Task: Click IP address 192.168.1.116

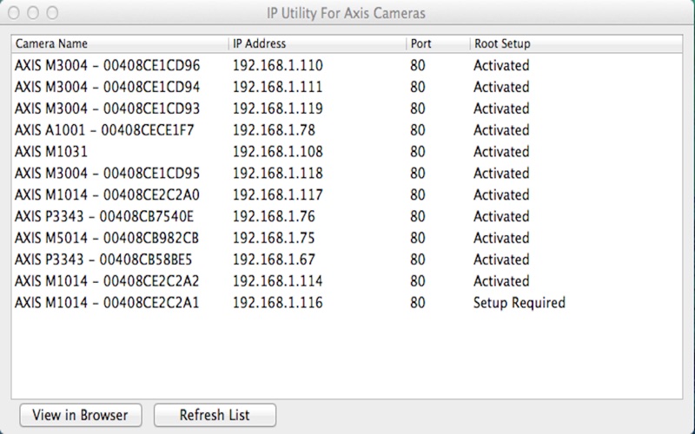Action: pos(278,303)
